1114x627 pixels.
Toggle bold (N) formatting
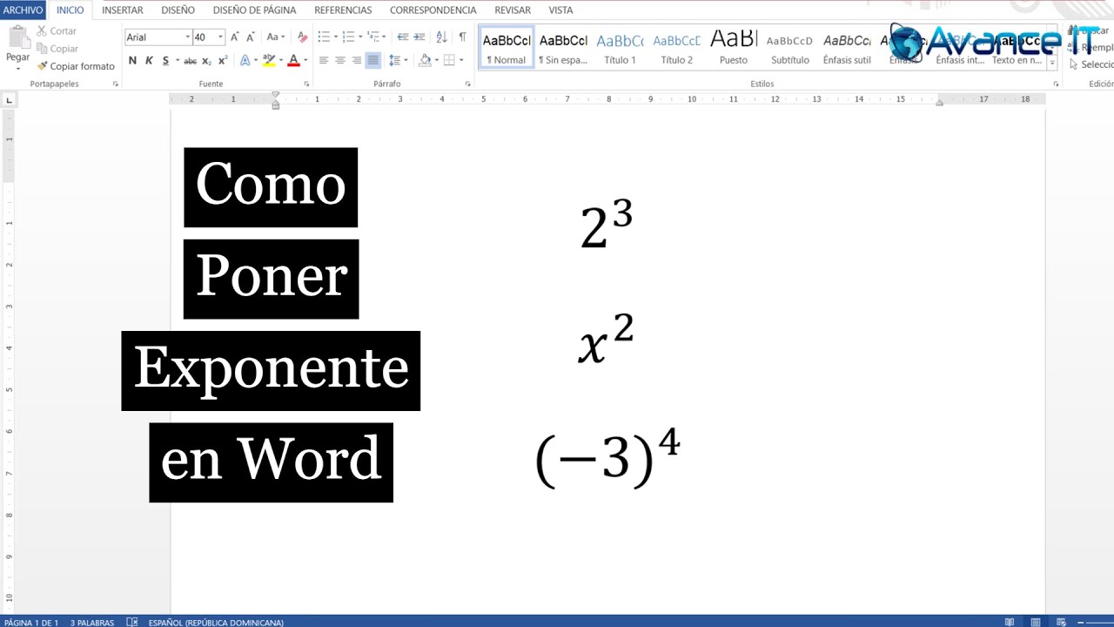click(x=132, y=60)
